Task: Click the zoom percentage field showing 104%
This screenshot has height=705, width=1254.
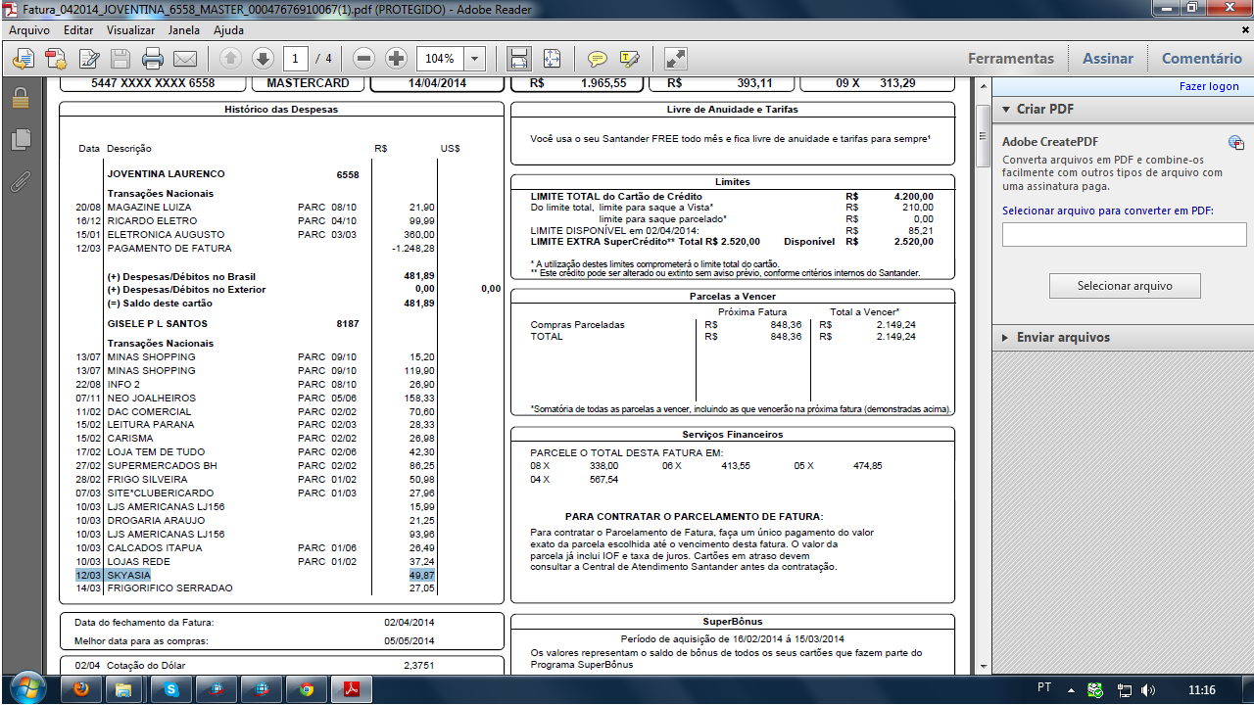Action: pos(441,59)
